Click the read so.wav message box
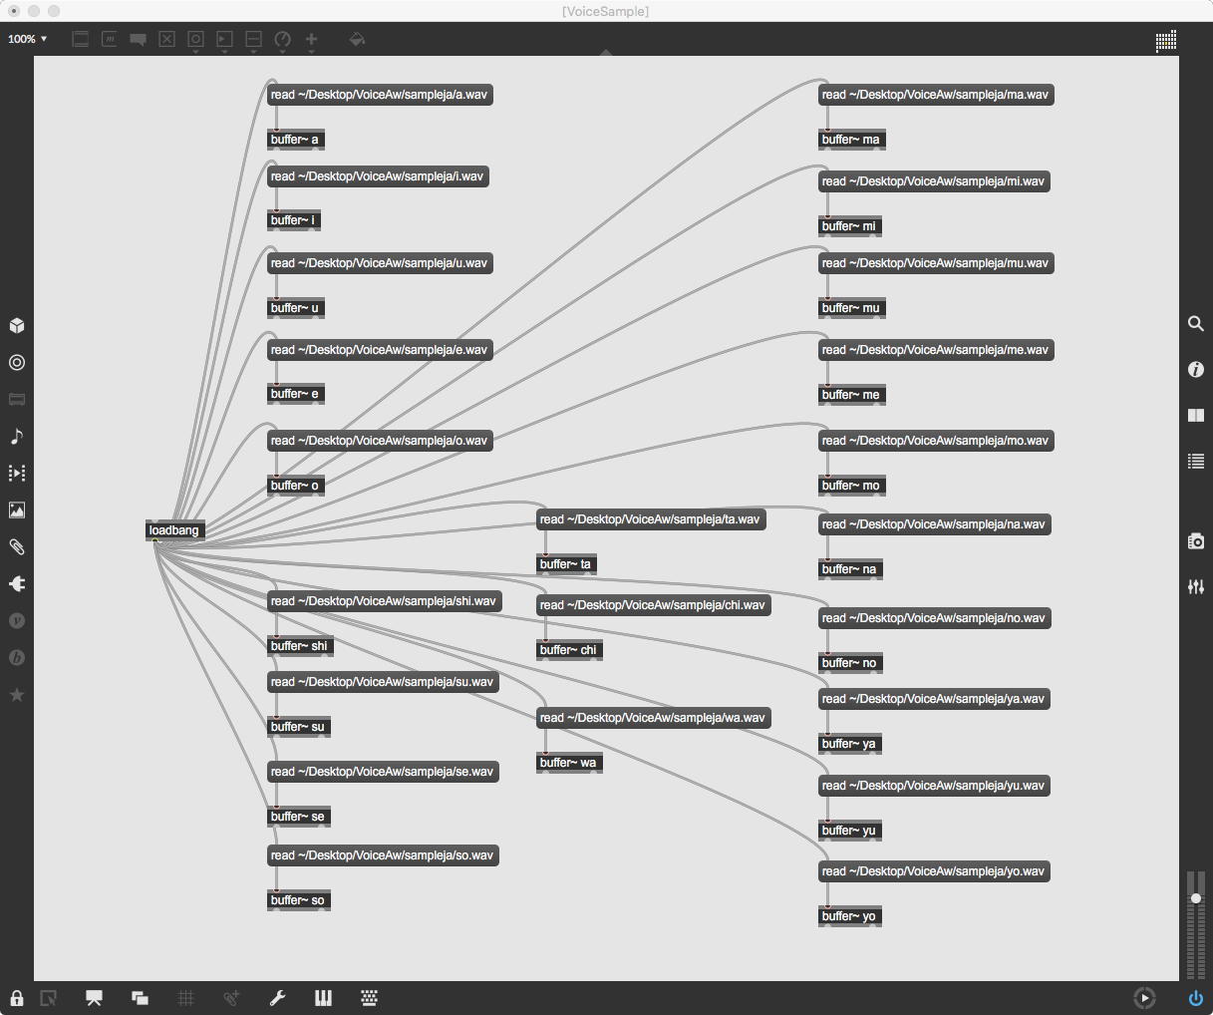 click(x=383, y=855)
